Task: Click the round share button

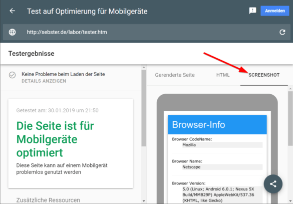Action: (x=273, y=184)
